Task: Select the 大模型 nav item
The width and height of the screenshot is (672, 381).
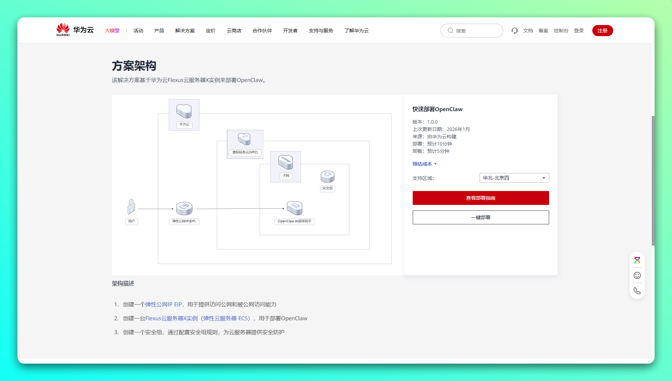Action: point(112,31)
